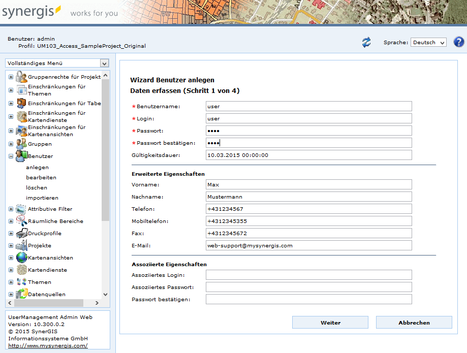Open the Vollständiges Menü dropdown

point(57,63)
